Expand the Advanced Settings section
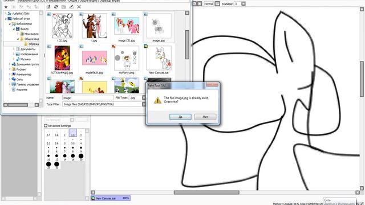The width and height of the screenshot is (365, 205). click(46, 126)
